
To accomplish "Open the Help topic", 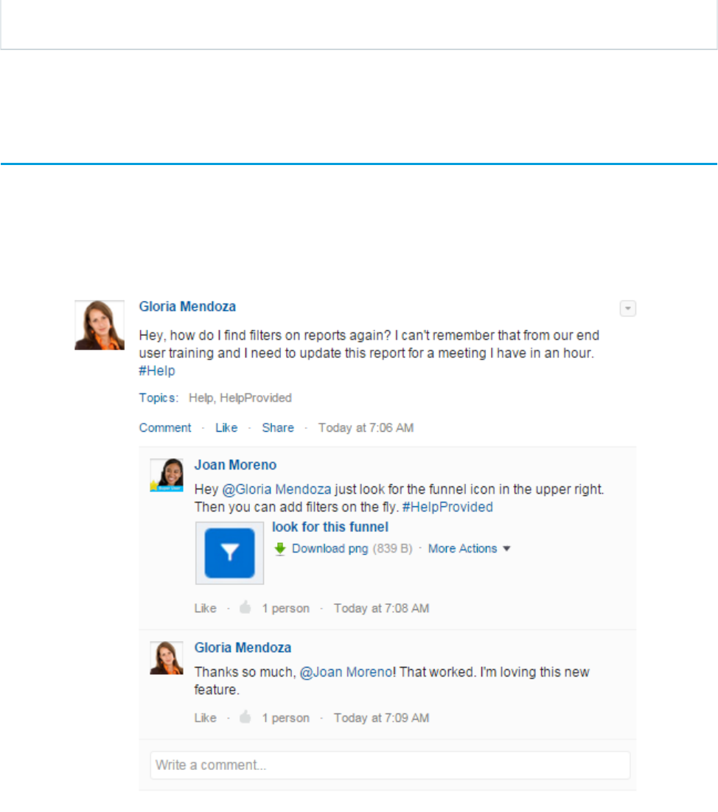I will [x=201, y=398].
